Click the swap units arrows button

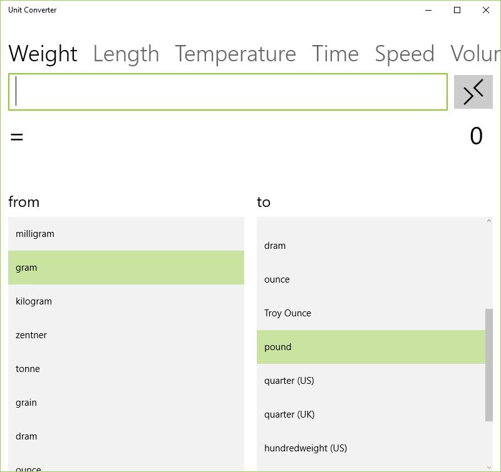473,92
